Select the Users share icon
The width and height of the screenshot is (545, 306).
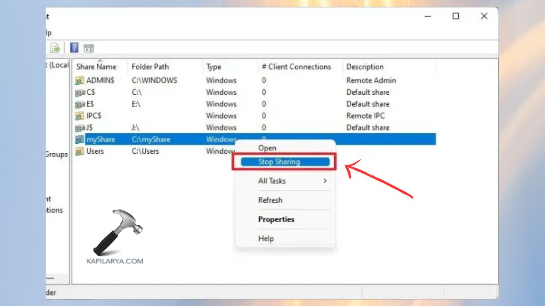pos(79,151)
